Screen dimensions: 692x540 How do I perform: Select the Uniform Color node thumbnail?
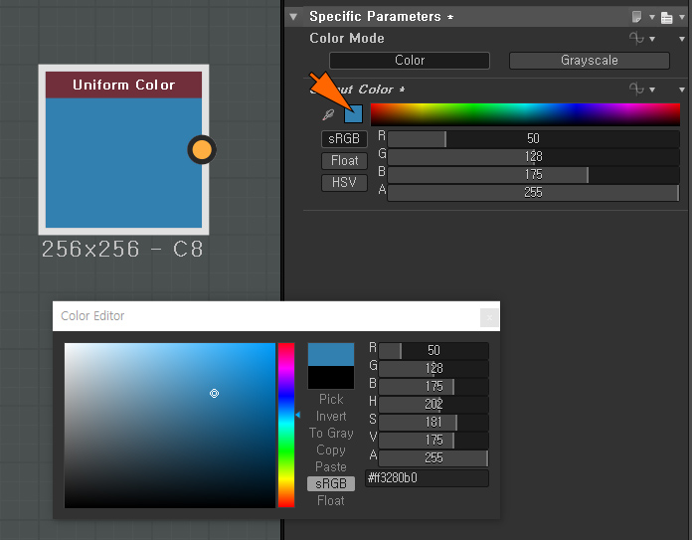(x=123, y=163)
